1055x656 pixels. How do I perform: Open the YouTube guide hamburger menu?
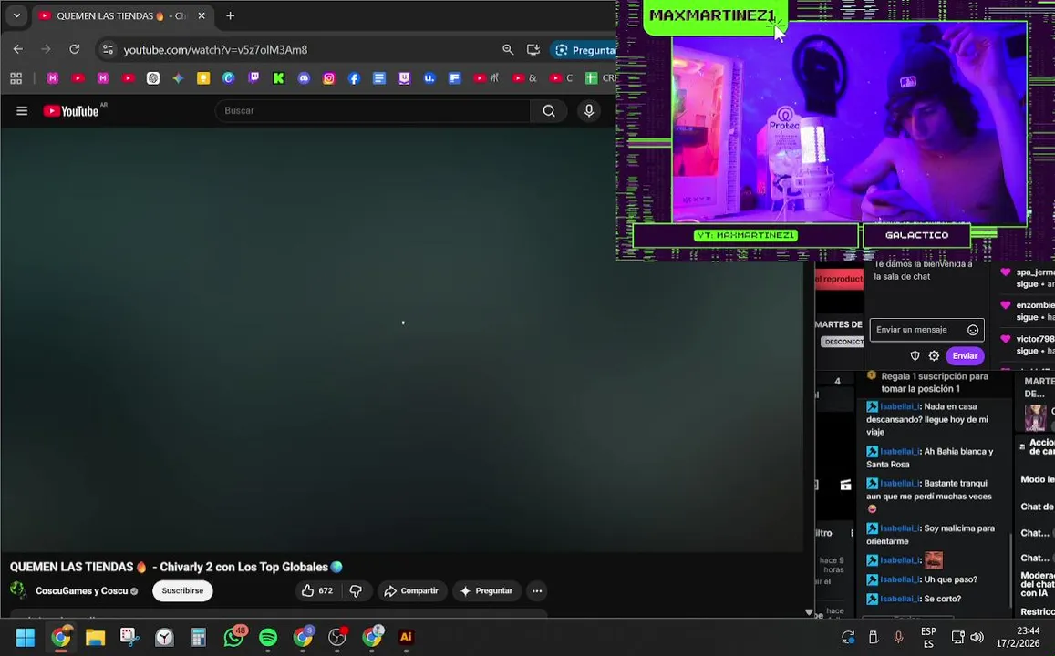22,111
